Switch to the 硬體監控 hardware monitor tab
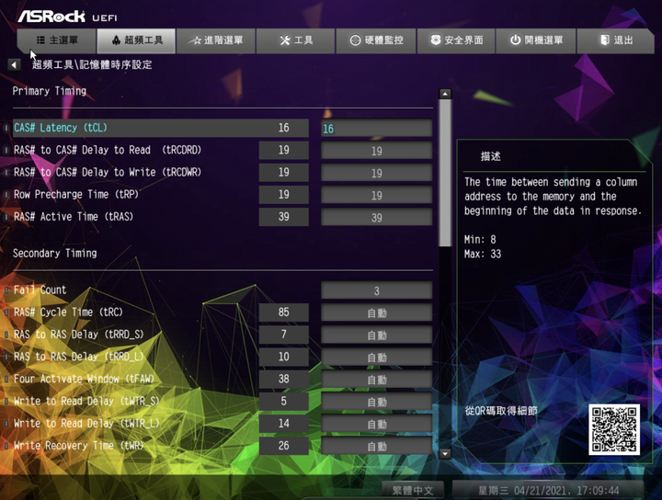Image resolution: width=662 pixels, height=500 pixels. [x=376, y=40]
